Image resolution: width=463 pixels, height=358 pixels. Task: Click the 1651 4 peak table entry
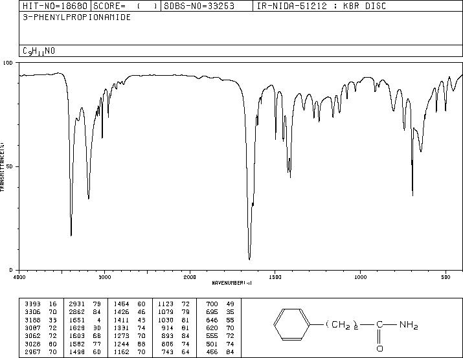[x=85, y=320]
